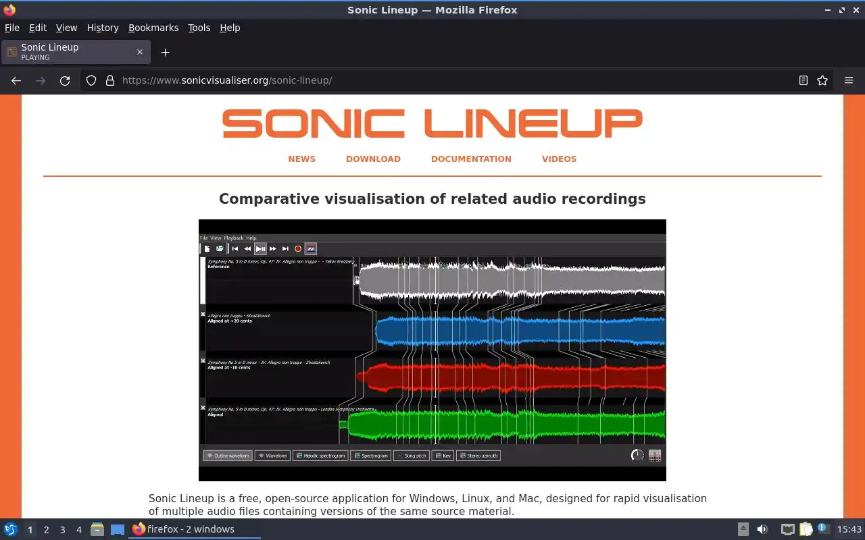
Task: Open the History menu
Action: coord(103,28)
